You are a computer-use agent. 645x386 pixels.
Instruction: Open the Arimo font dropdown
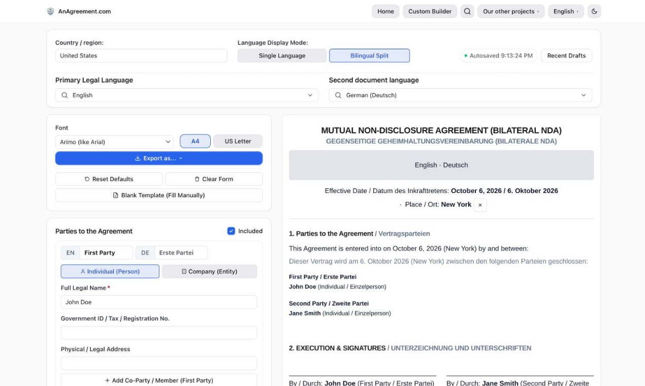point(114,142)
